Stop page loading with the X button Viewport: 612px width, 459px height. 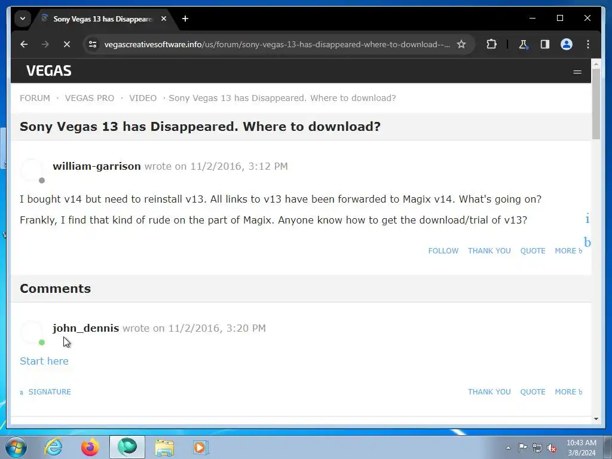point(67,44)
